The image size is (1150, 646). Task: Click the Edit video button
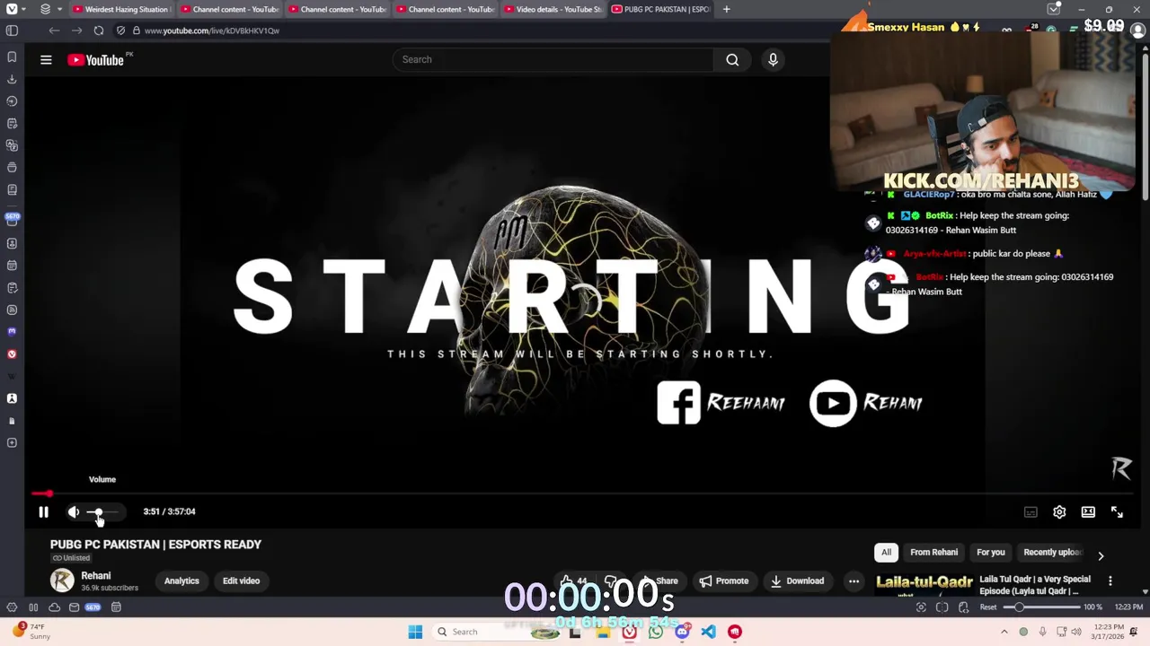click(x=241, y=581)
